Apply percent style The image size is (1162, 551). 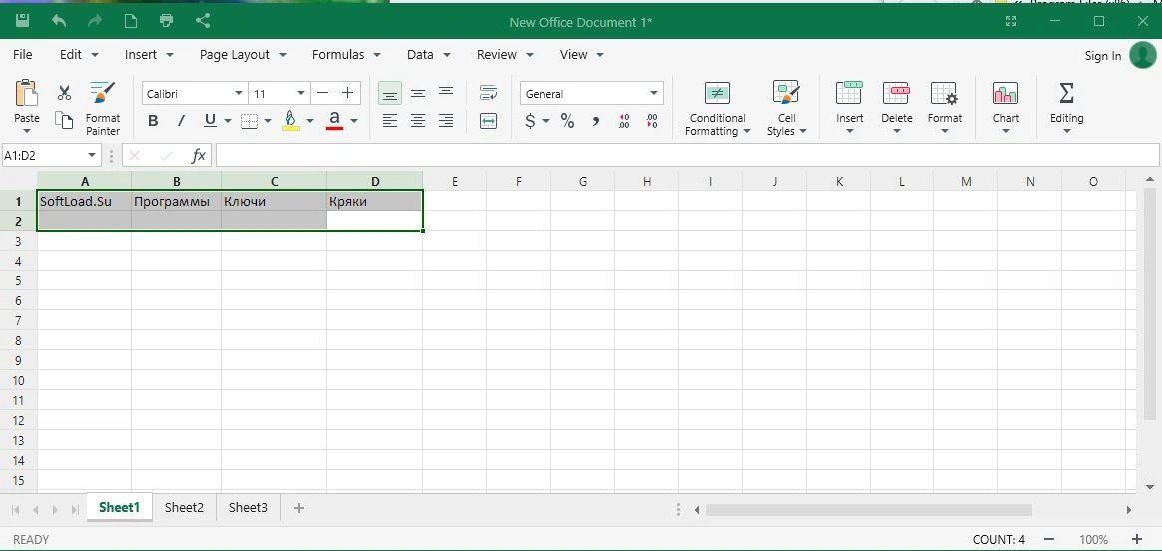568,121
